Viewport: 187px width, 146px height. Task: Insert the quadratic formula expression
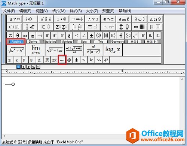74,50
